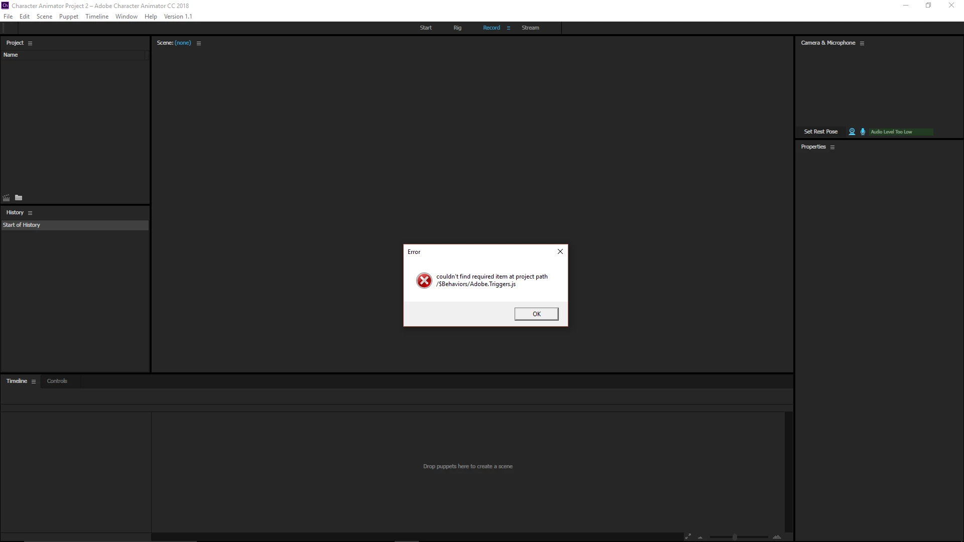The width and height of the screenshot is (964, 542).
Task: Click the timeline vertical scrollbar
Action: (x=788, y=472)
